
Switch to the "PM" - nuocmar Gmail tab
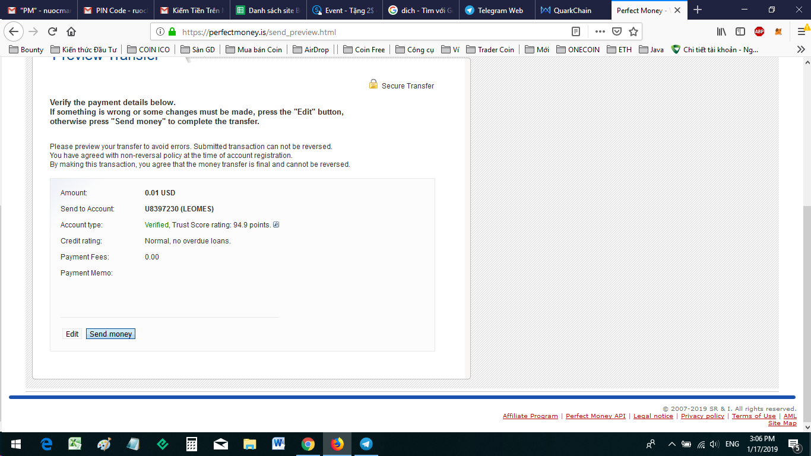click(x=39, y=10)
